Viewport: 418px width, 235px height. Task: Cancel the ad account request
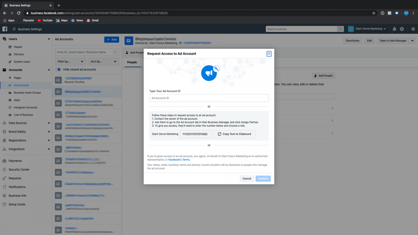point(247,179)
